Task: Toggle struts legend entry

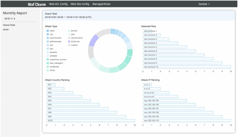Action: [x=51, y=70]
